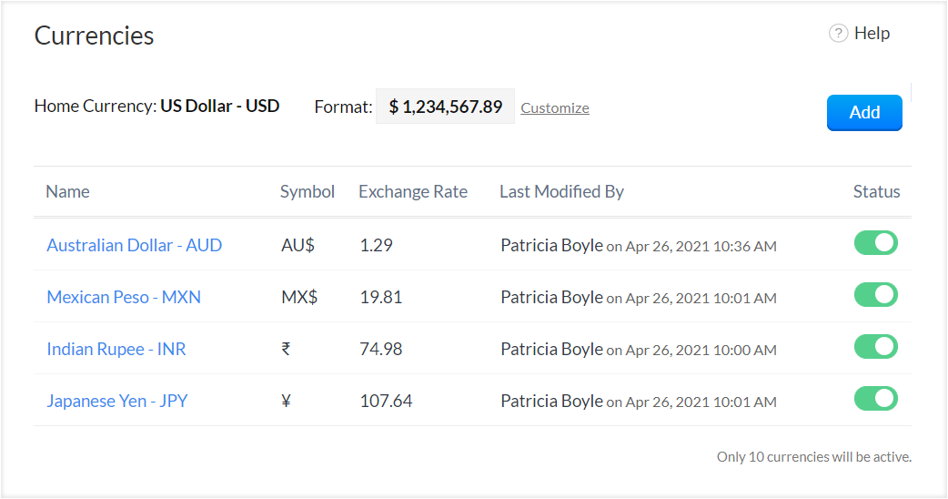Click the Last Modified By header
This screenshot has height=499, width=948.
coord(561,191)
